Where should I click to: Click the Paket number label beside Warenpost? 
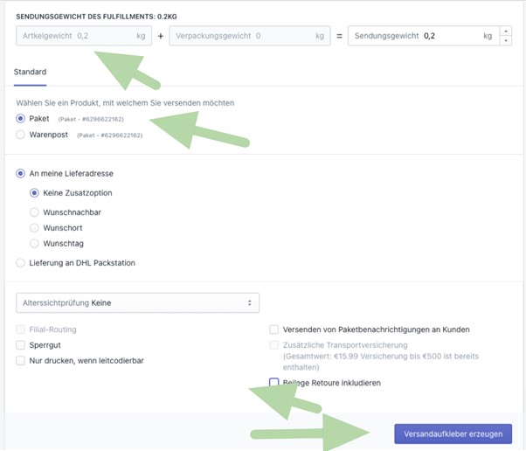click(110, 135)
